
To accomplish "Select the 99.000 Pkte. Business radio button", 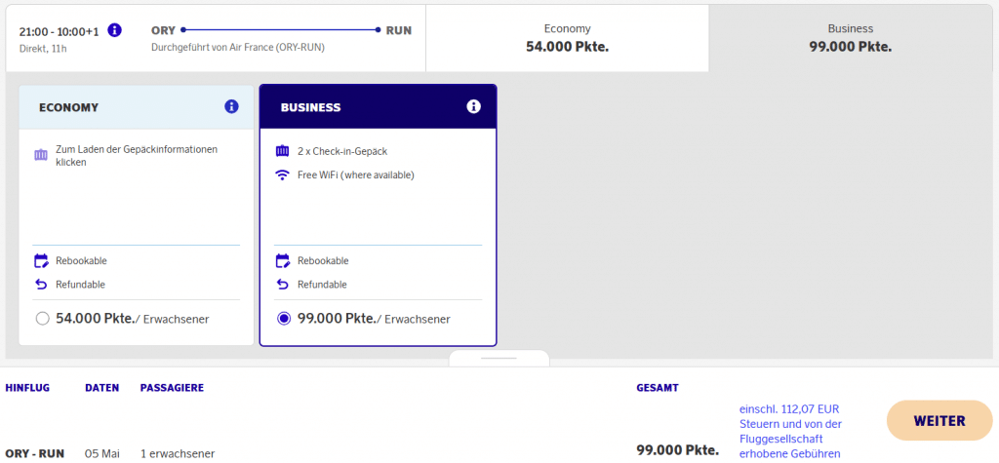I will point(284,319).
